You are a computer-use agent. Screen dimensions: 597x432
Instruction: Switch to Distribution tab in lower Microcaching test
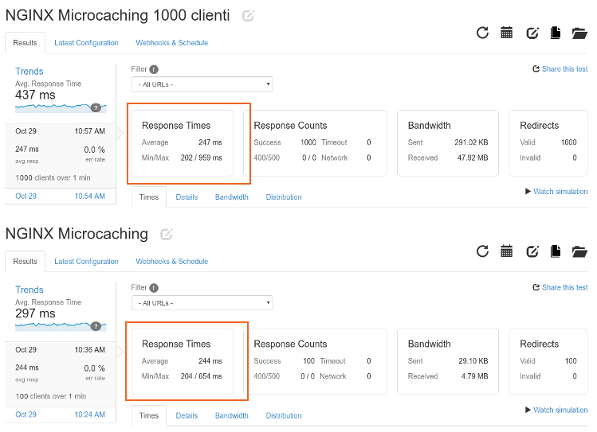coord(284,415)
